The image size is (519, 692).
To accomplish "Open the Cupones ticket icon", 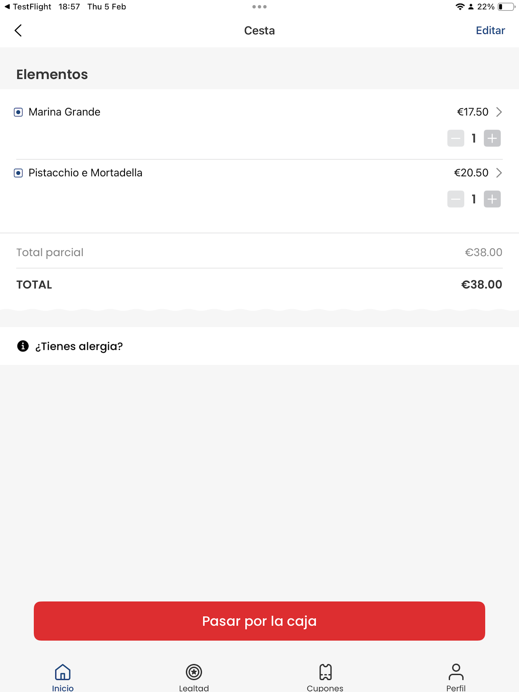I will [x=325, y=672].
